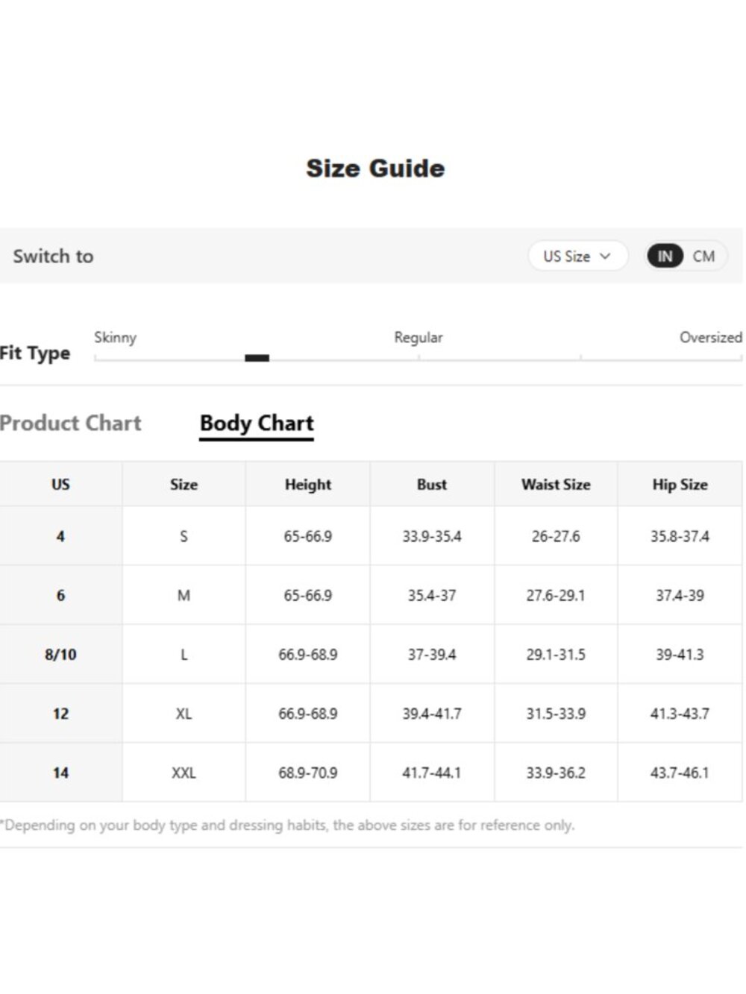Click size S cell
The height and width of the screenshot is (994, 746).
[184, 535]
